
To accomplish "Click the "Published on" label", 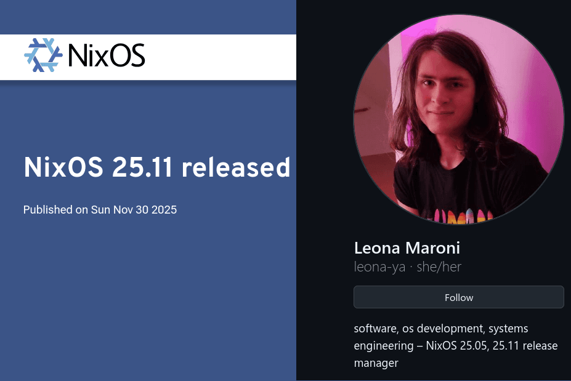I will tap(55, 210).
